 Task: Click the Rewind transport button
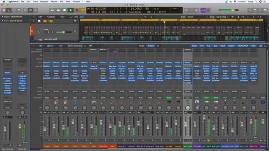click(x=52, y=10)
